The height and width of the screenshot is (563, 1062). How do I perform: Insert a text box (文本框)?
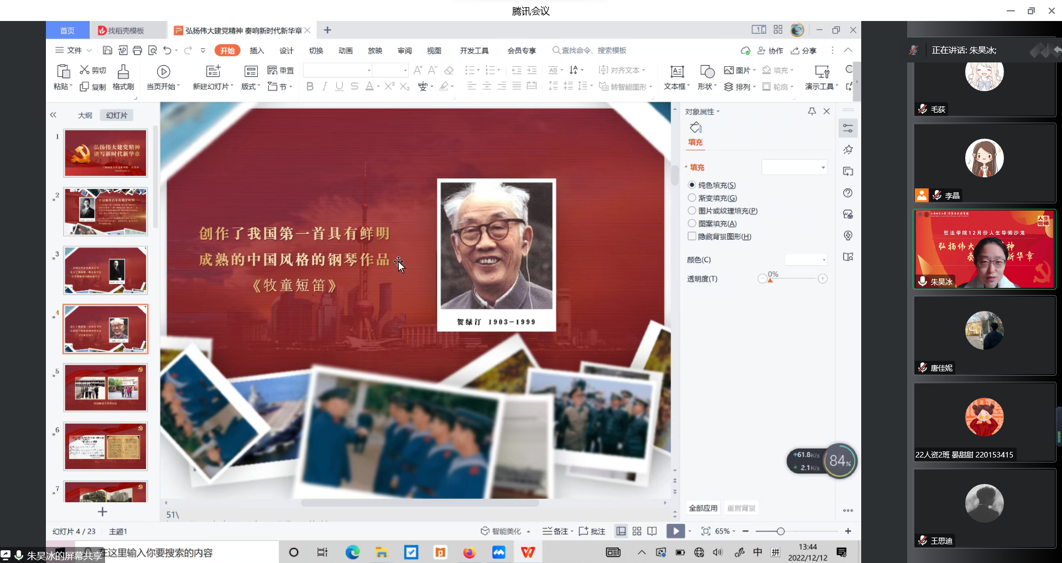676,72
